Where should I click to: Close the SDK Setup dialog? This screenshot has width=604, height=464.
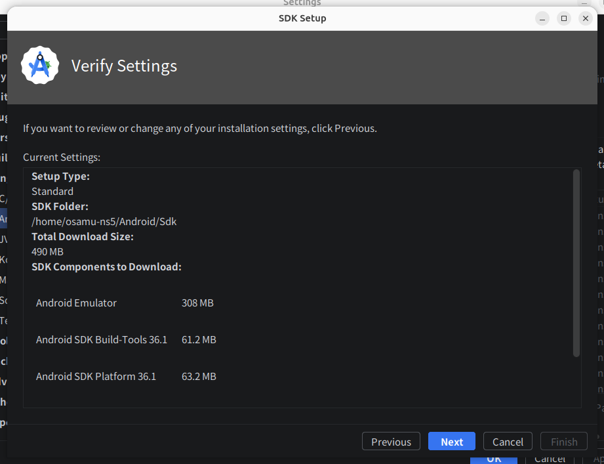(585, 18)
